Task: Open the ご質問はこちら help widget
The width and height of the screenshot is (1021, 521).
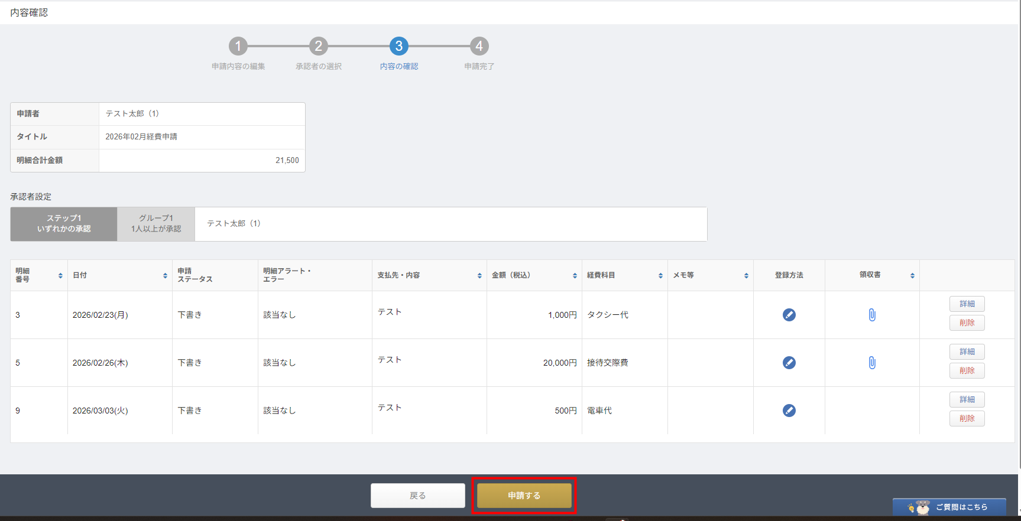Action: pos(949,507)
